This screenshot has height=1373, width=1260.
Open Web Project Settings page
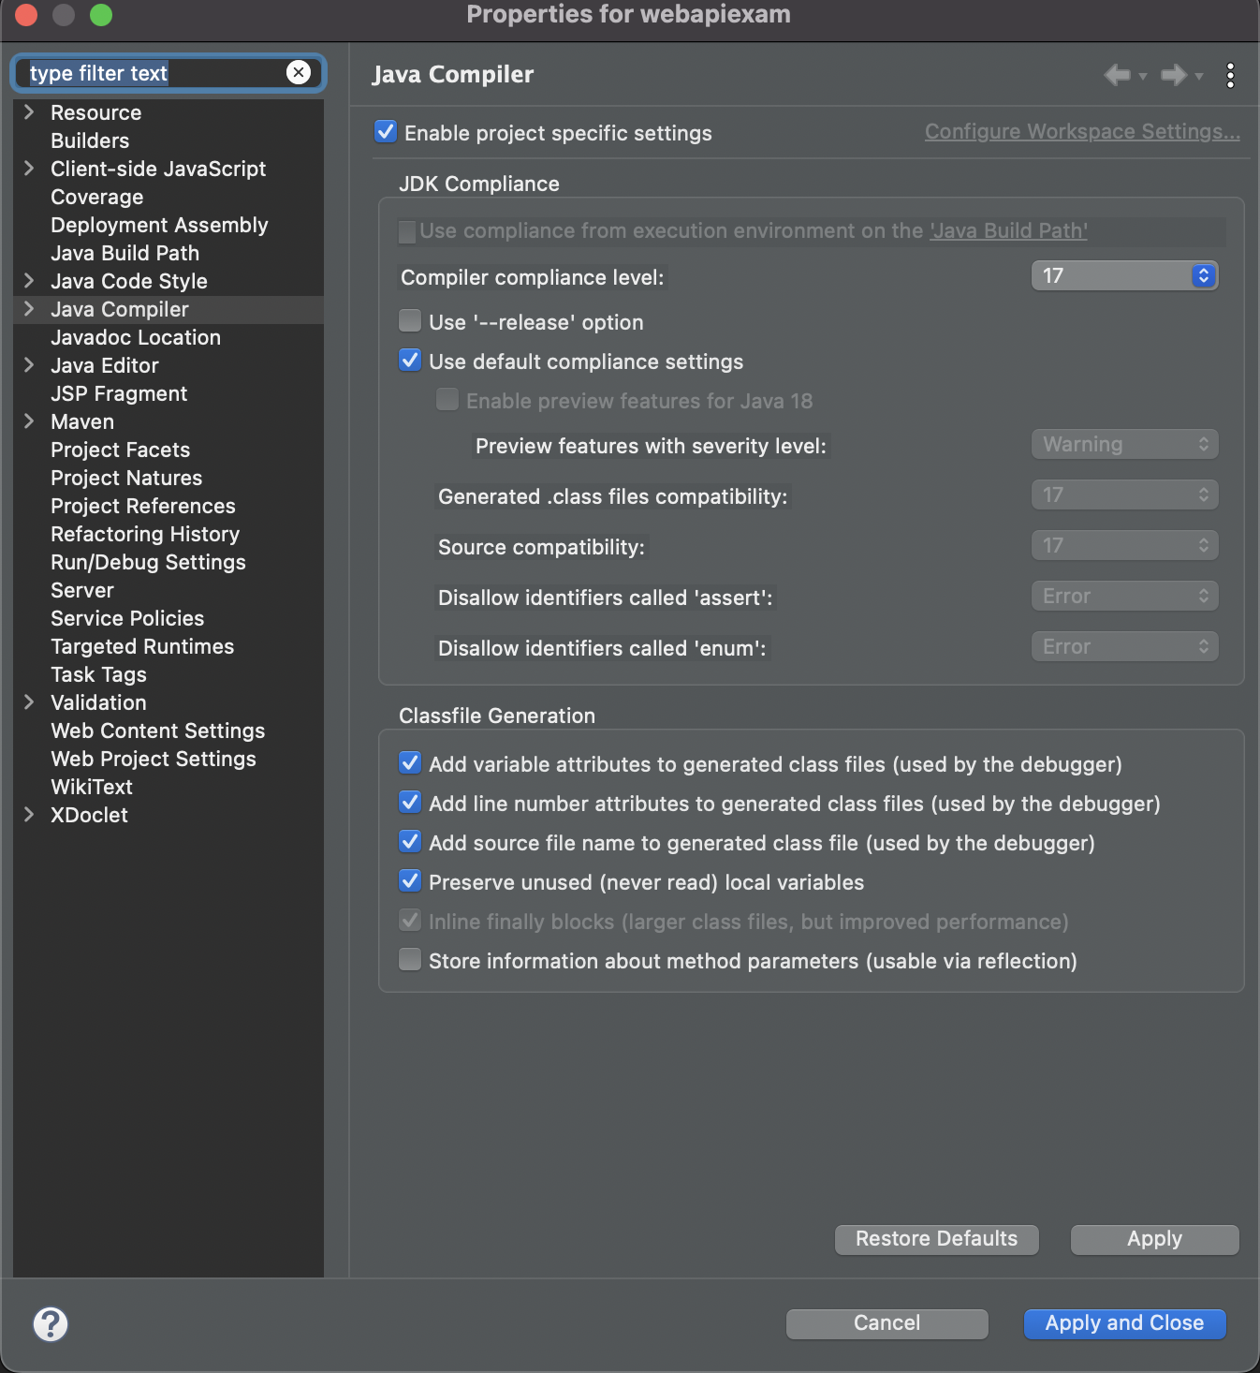click(154, 759)
